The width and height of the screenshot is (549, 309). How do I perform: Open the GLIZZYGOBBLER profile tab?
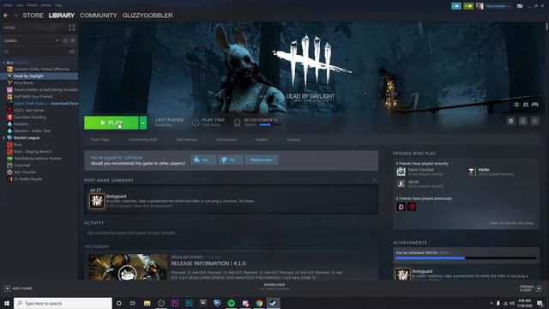pyautogui.click(x=148, y=15)
